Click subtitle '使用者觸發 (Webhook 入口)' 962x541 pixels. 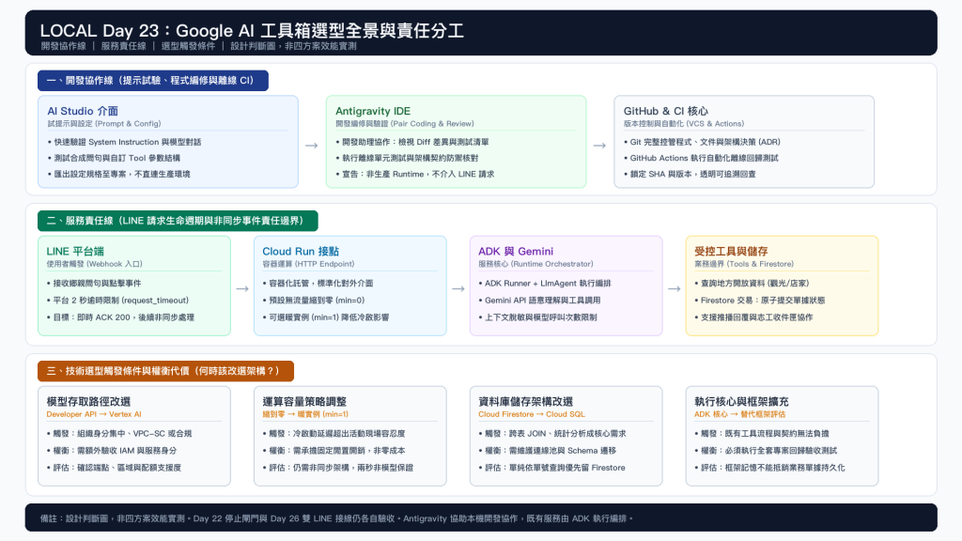pos(95,264)
